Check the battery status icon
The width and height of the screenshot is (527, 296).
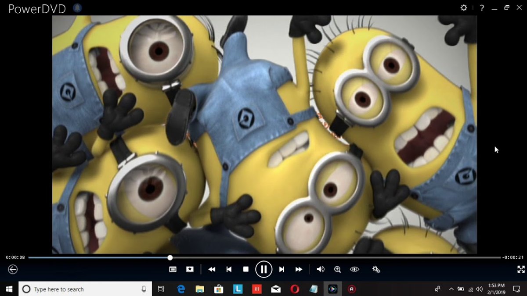click(x=461, y=289)
